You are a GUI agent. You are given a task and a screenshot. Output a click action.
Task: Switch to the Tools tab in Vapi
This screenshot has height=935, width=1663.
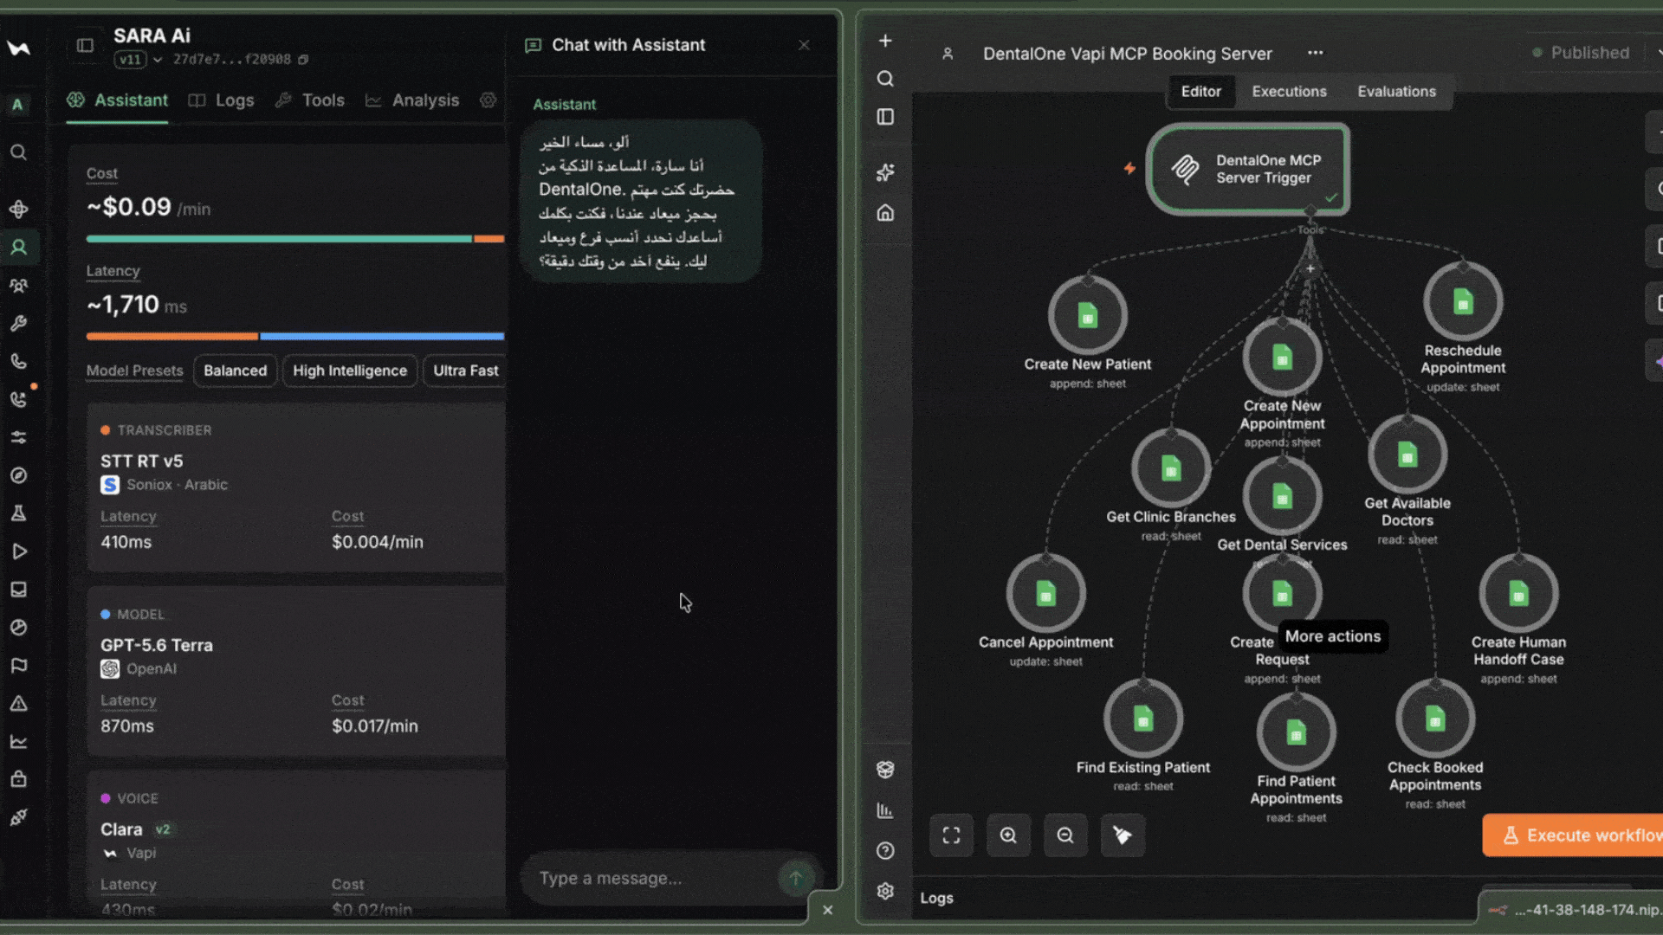pyautogui.click(x=310, y=100)
